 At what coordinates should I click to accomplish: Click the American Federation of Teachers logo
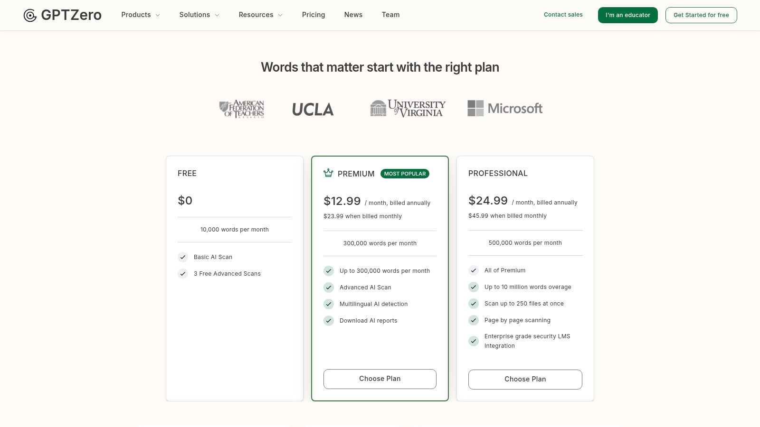242,109
